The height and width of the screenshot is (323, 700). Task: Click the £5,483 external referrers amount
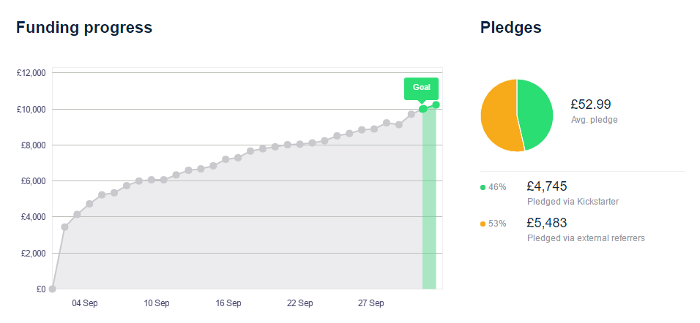pos(547,223)
